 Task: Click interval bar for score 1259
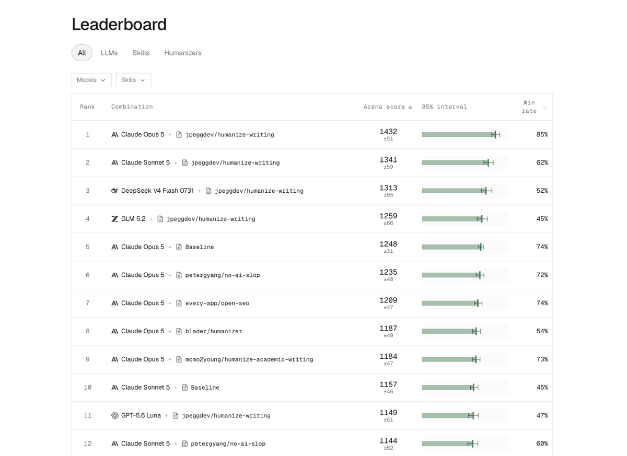click(465, 219)
